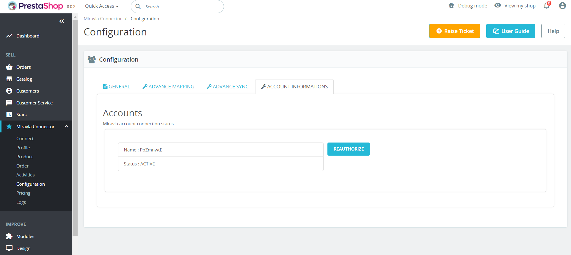Open Logs in Miravia submenu

[21, 202]
